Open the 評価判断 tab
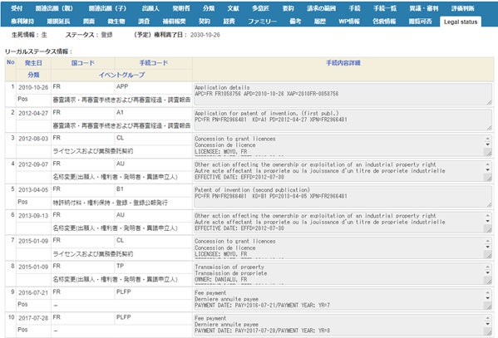Screen dimensions: 498x338 point(463,8)
